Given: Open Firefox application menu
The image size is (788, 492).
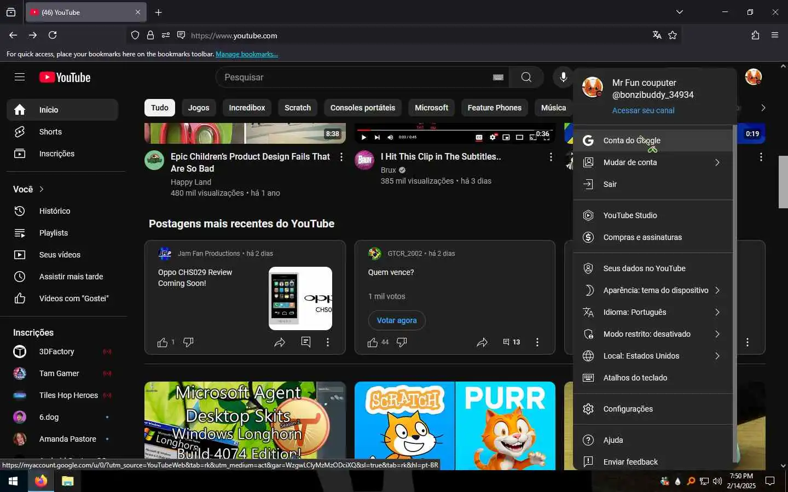Looking at the screenshot, I should tap(775, 35).
